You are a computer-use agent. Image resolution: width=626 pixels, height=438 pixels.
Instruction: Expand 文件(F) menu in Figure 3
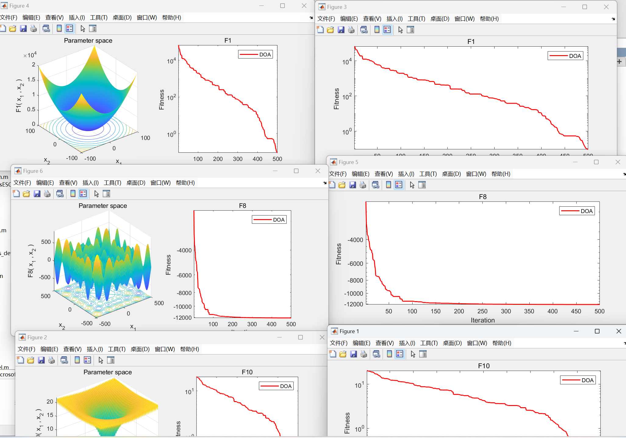coord(326,19)
